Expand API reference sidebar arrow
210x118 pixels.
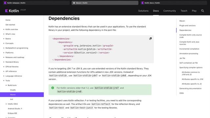click(x=4, y=71)
